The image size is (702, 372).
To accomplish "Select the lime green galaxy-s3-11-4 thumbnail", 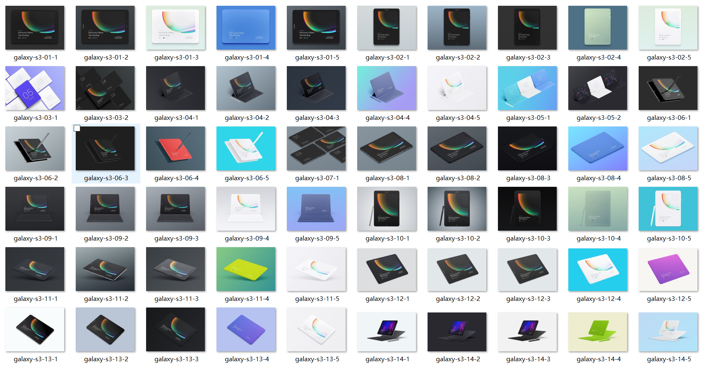I will pyautogui.click(x=246, y=269).
